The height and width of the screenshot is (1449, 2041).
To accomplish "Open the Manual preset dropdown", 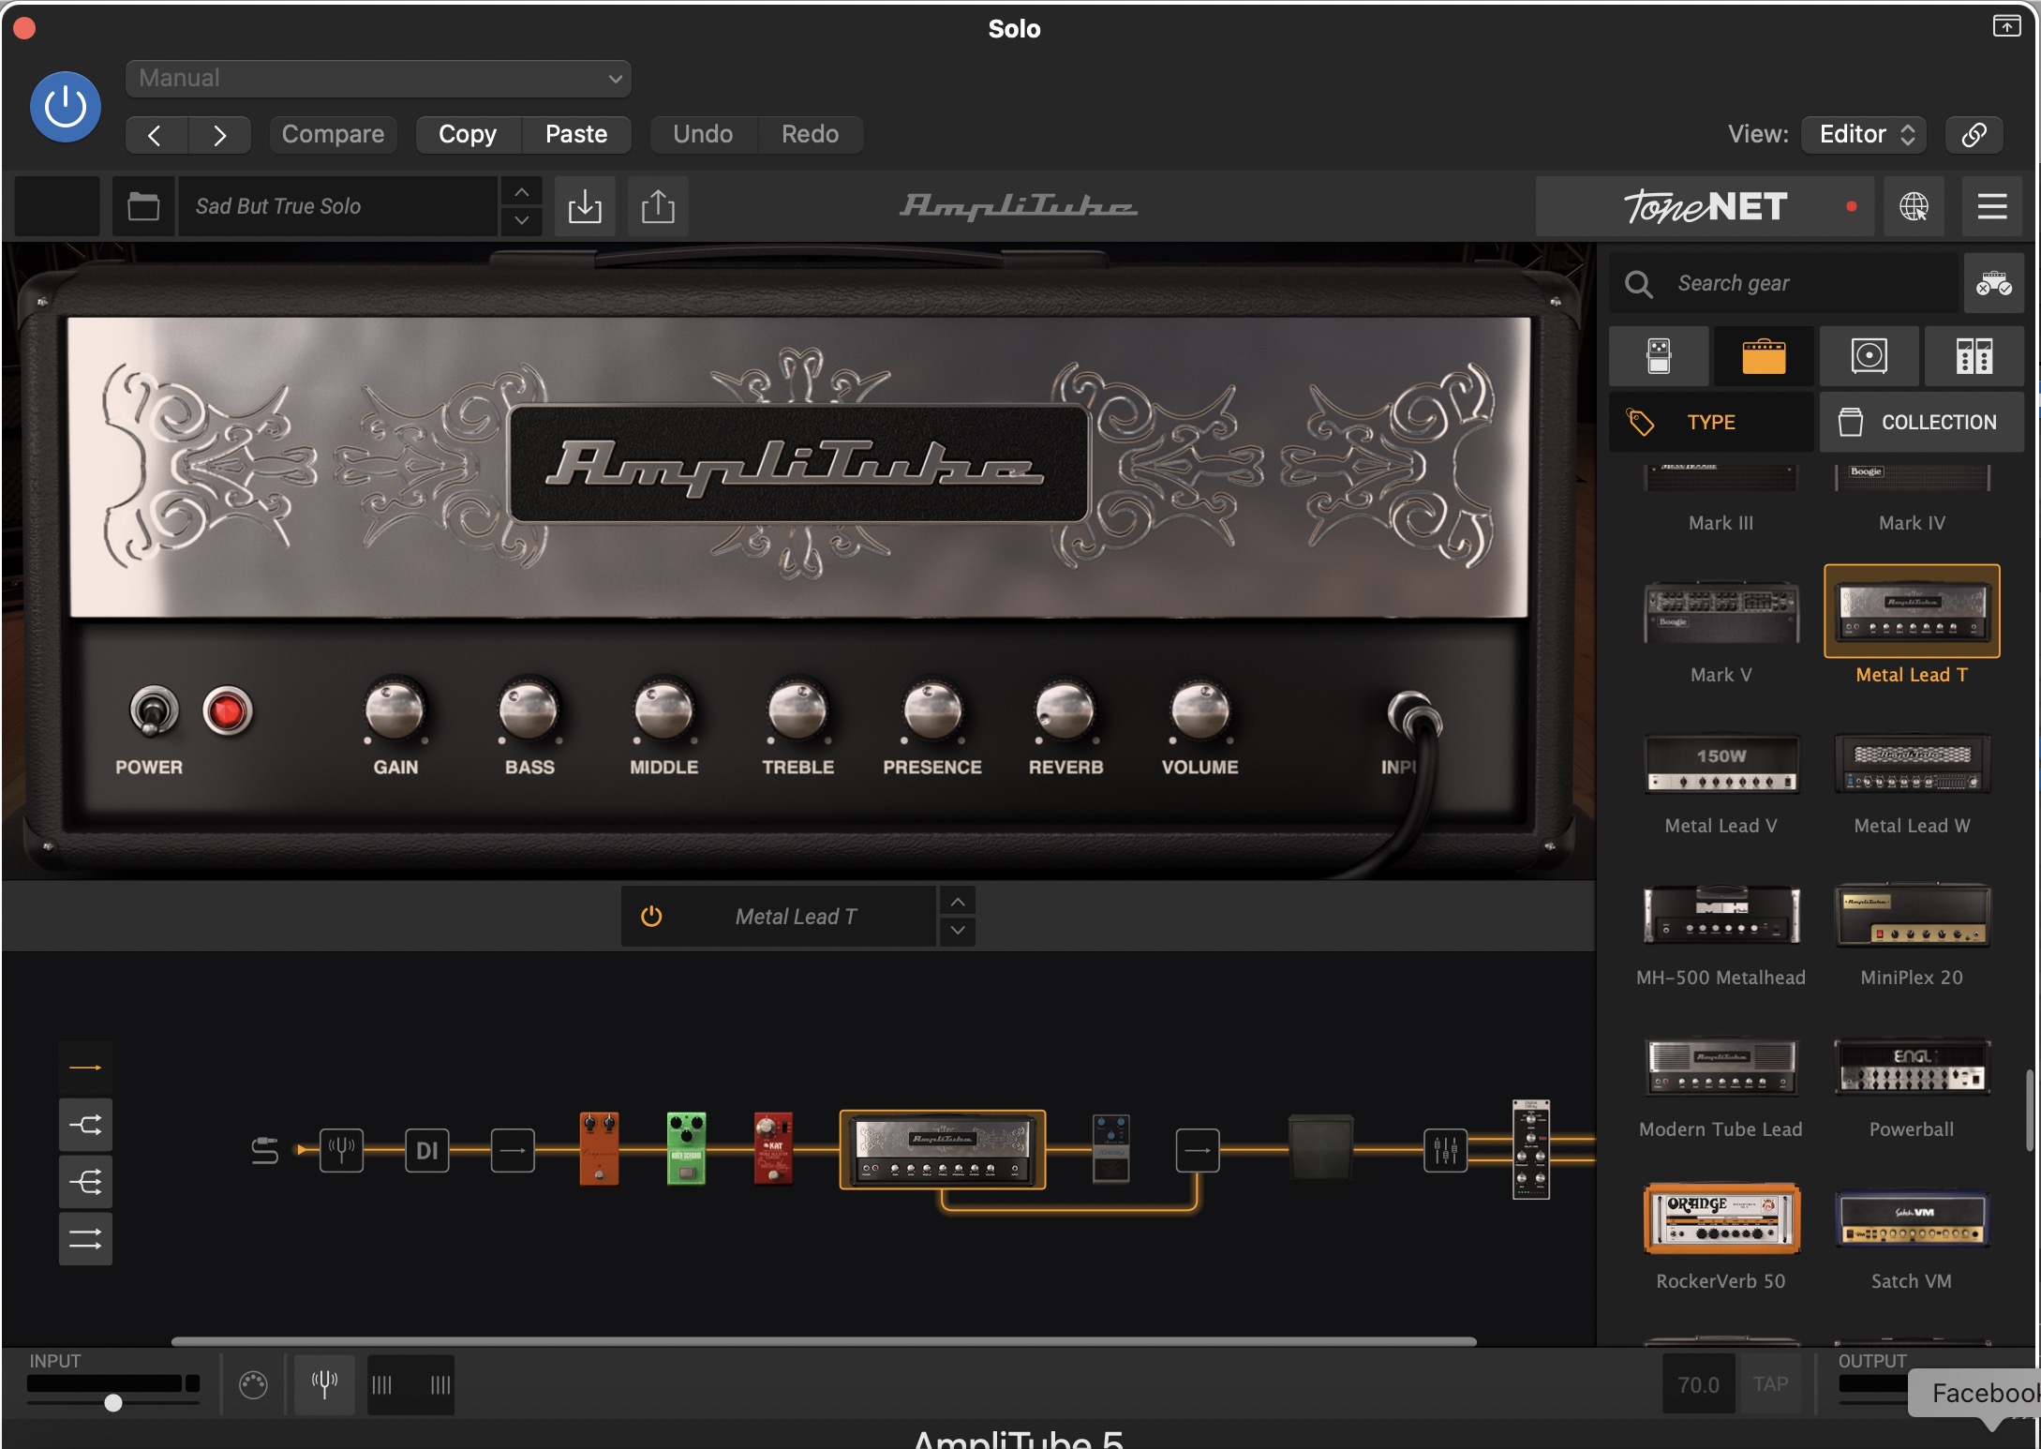I will tap(379, 79).
